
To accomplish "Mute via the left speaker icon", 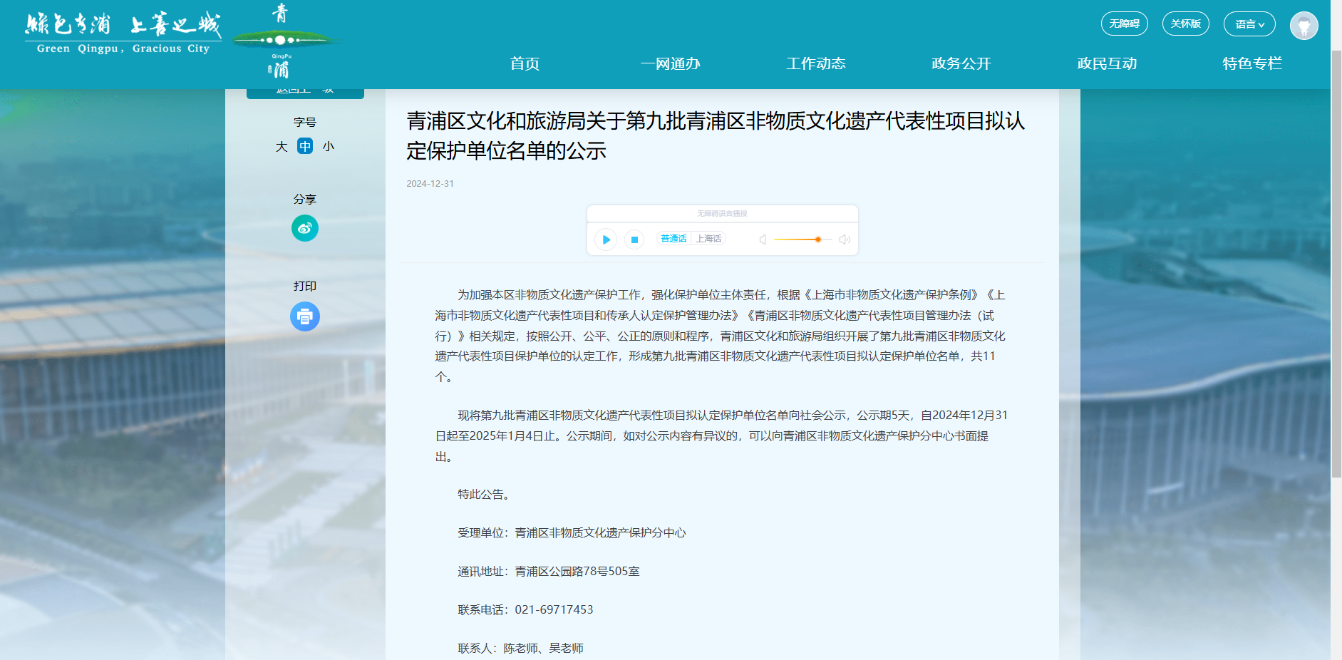I will [763, 239].
